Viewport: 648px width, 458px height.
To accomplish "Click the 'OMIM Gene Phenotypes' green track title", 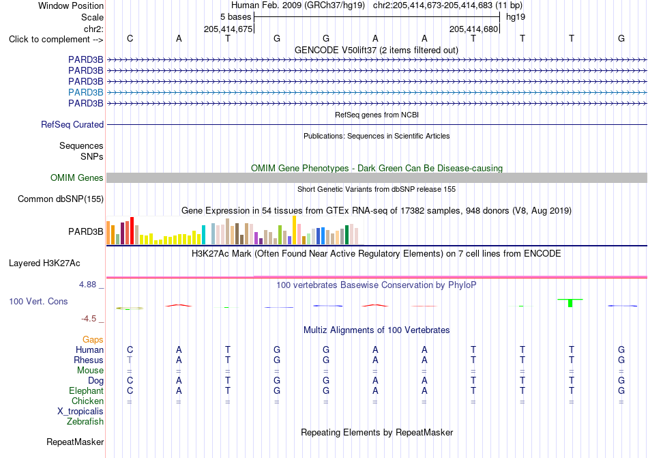I will pos(377,168).
